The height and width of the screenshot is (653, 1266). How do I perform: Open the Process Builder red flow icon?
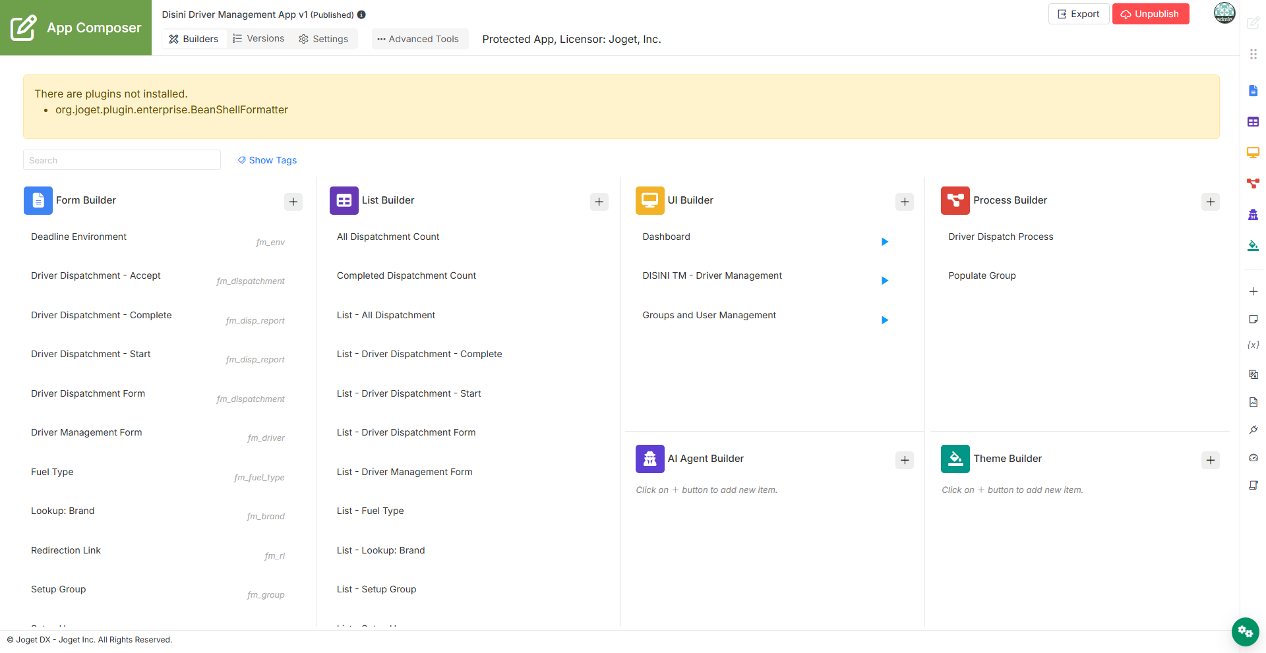[955, 200]
